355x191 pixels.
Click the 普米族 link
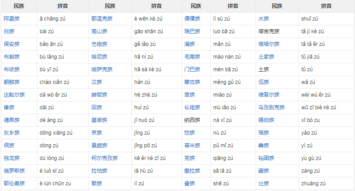pos(192,146)
